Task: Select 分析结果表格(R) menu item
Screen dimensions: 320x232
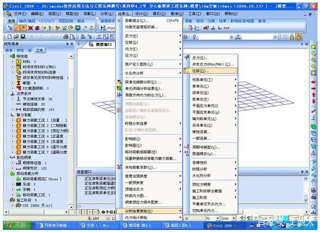Action: click(149, 211)
